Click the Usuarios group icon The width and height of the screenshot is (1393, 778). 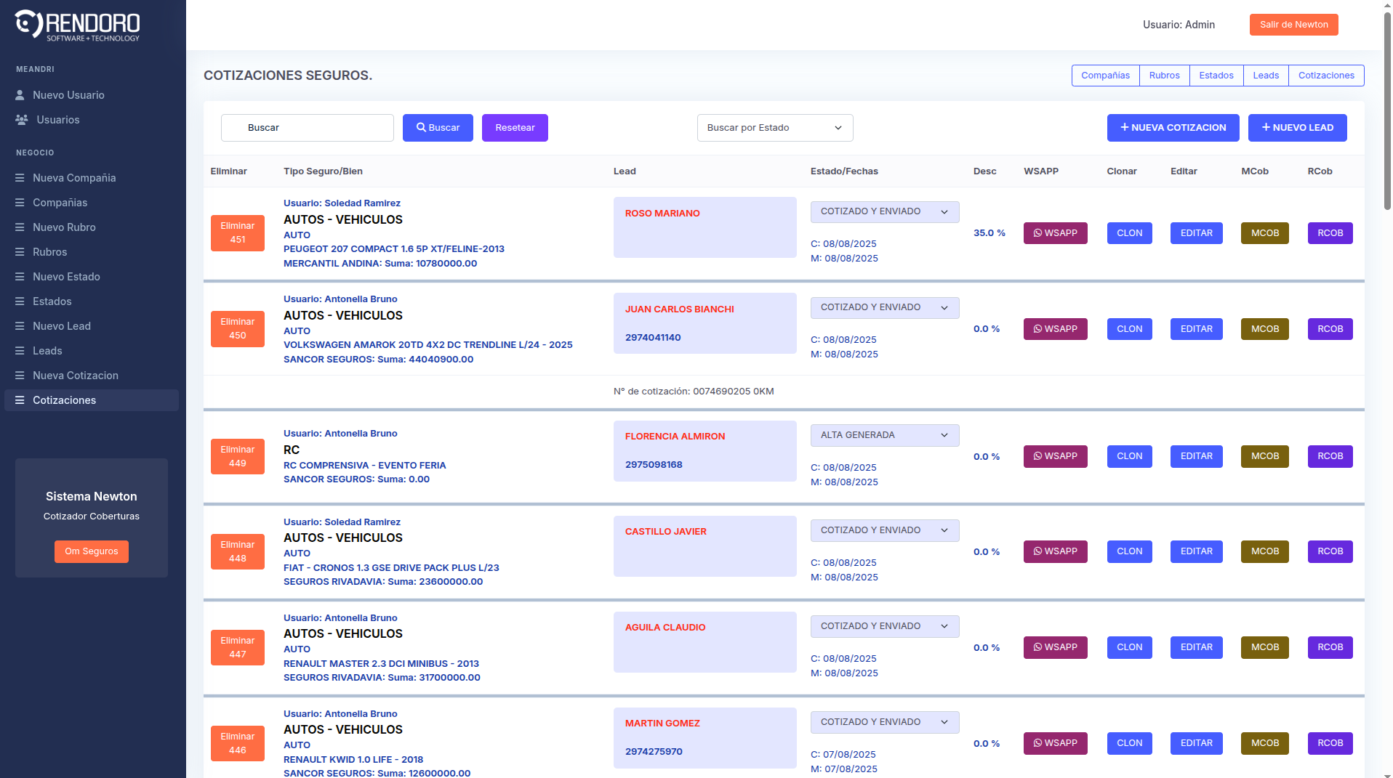[x=22, y=120]
